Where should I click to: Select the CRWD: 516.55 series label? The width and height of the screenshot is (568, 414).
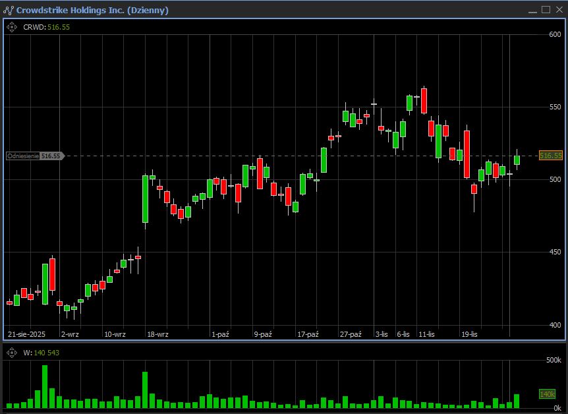coord(46,27)
